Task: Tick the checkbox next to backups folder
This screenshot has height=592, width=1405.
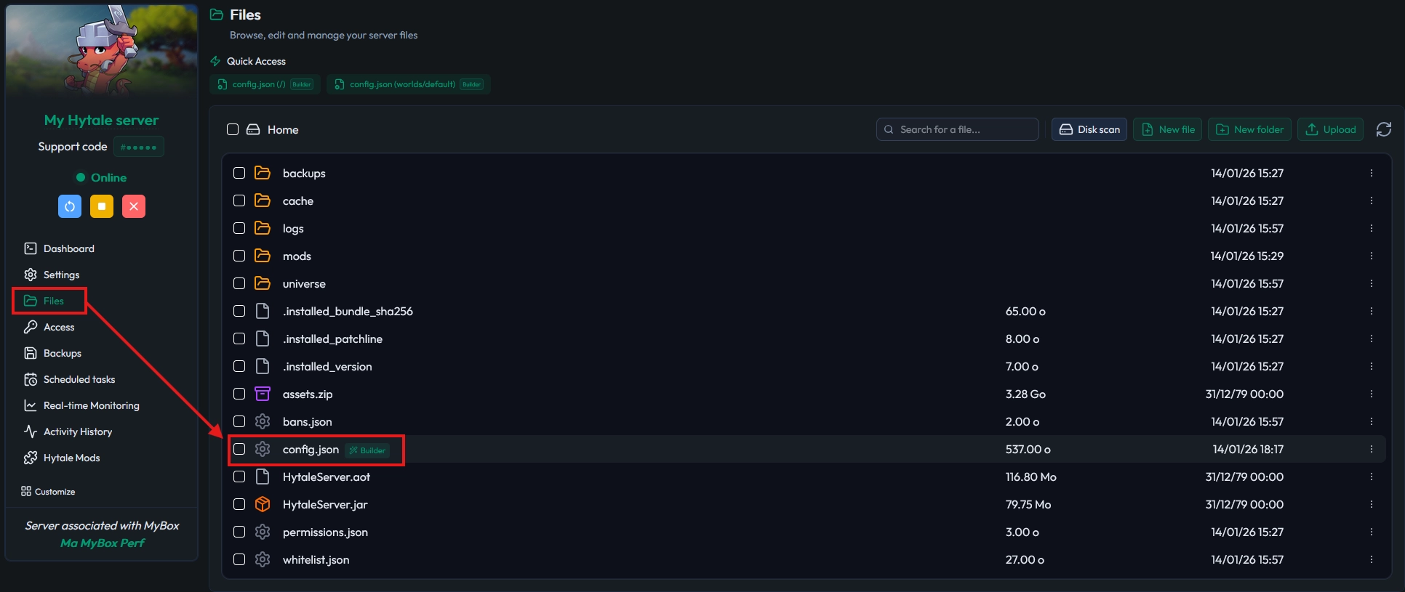Action: [239, 173]
